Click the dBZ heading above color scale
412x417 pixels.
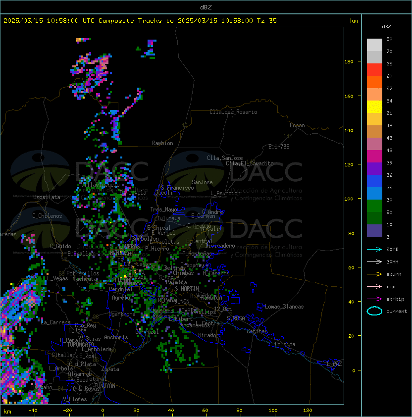pyautogui.click(x=386, y=27)
